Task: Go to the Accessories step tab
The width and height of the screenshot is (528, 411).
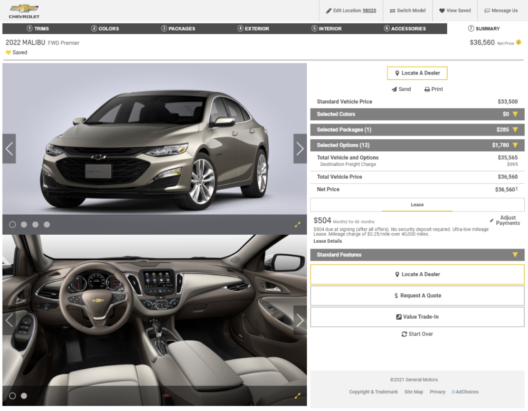Action: (x=404, y=28)
